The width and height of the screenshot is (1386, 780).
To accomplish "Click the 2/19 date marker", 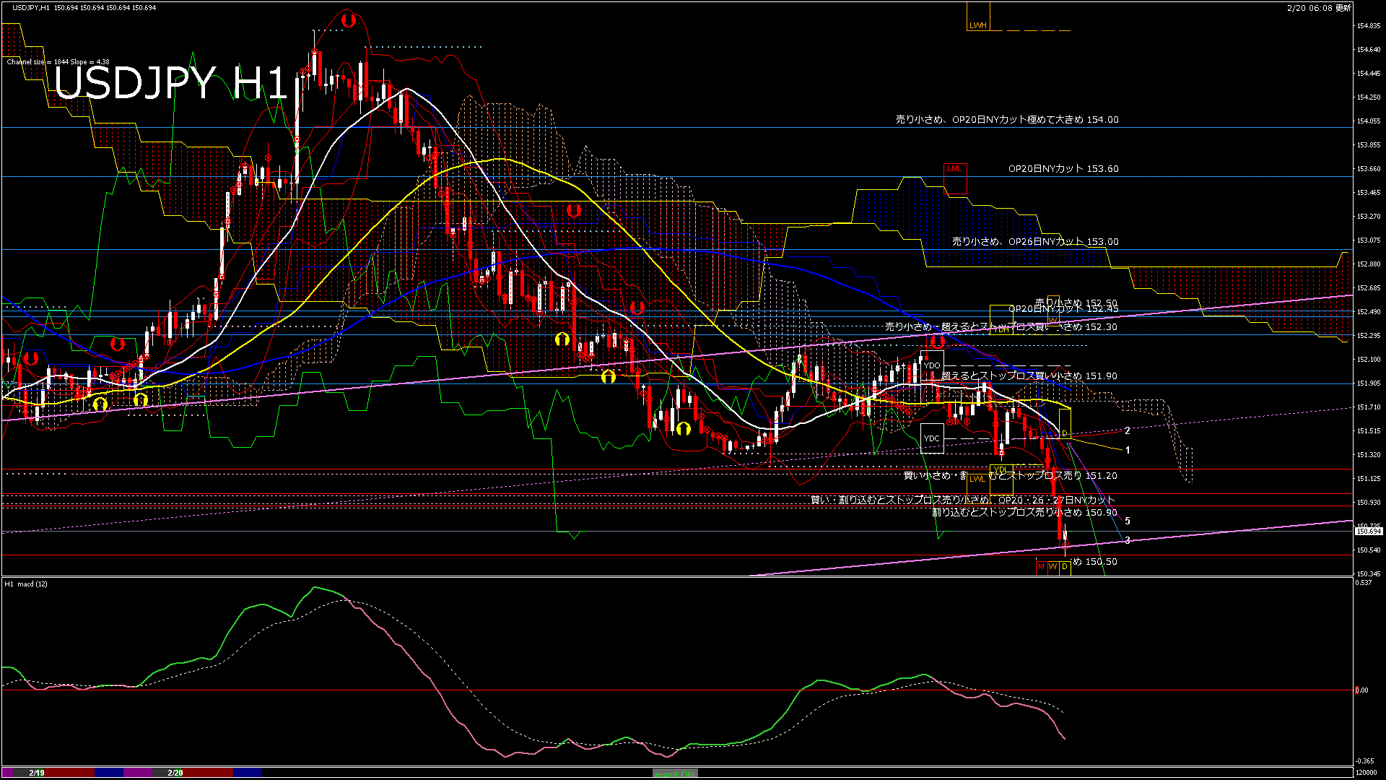I will [37, 773].
